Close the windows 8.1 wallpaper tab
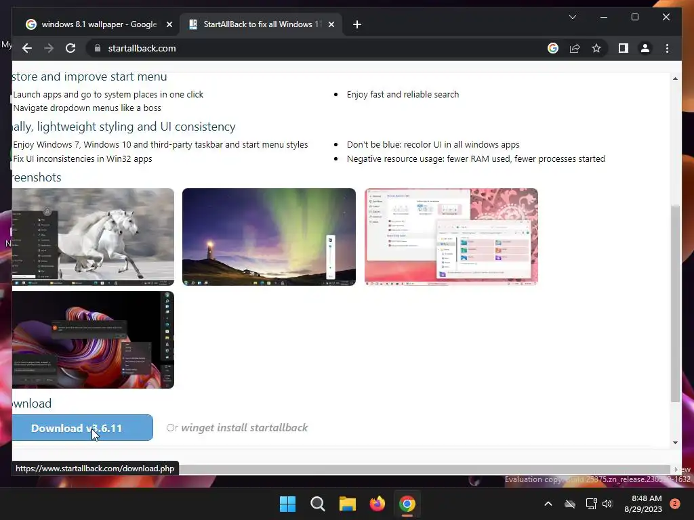The height and width of the screenshot is (520, 694). point(169,24)
